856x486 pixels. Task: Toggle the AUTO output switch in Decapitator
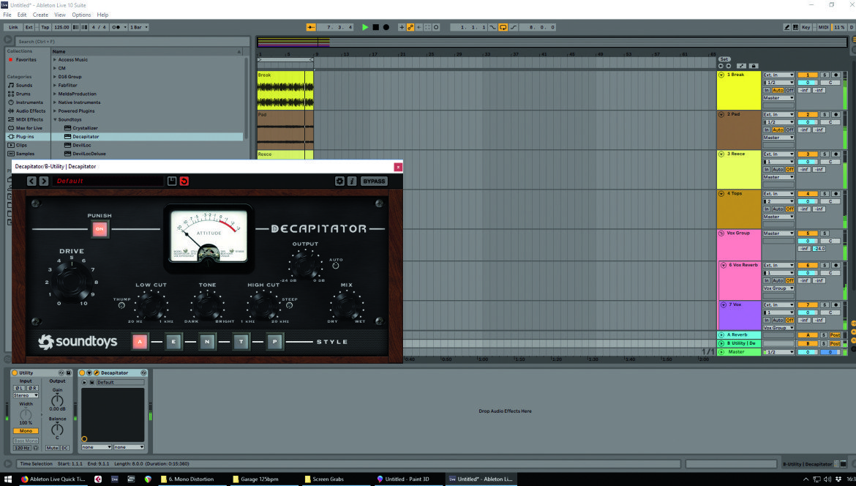pos(336,266)
